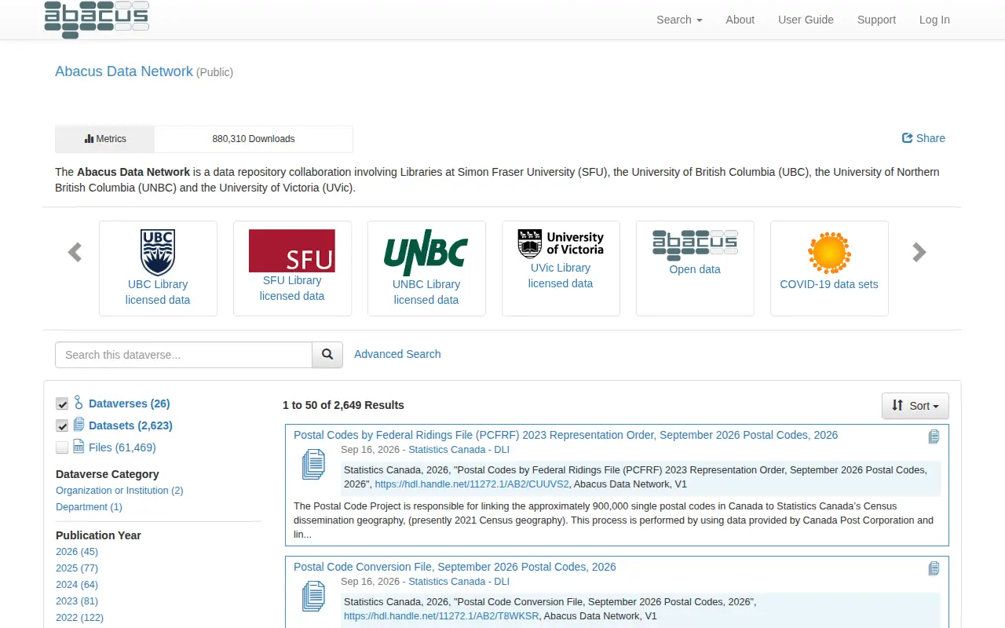Click the Files table icon in the sidebar
The image size is (1005, 628).
pyautogui.click(x=79, y=447)
